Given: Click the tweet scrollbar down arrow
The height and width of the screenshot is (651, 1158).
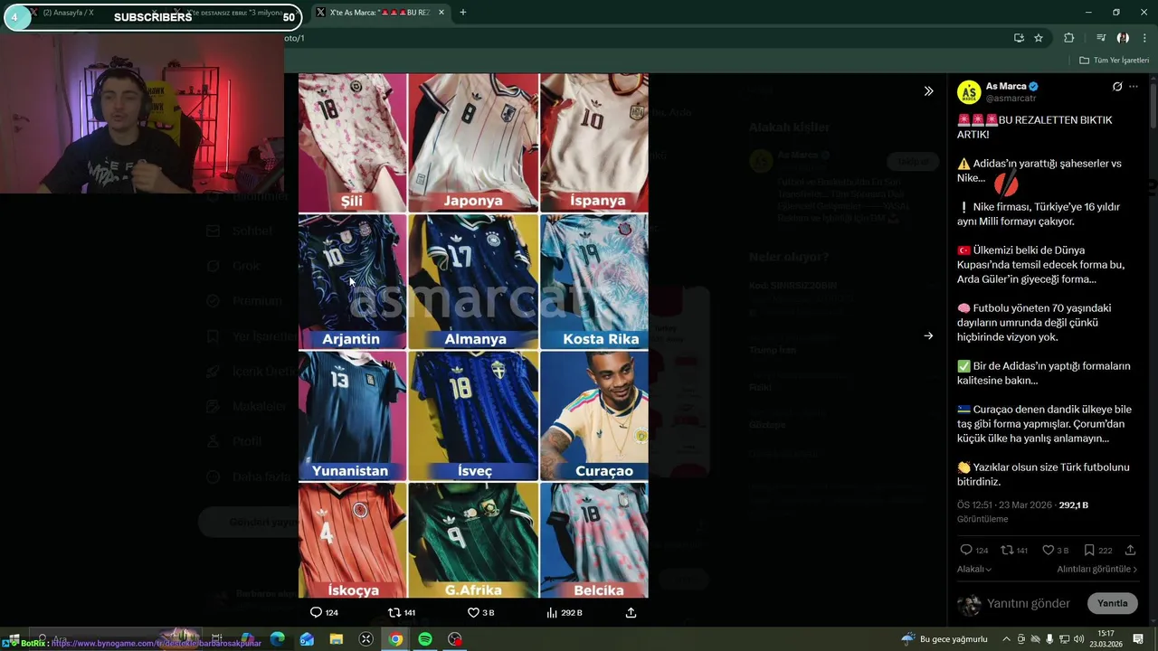Looking at the screenshot, I should point(1153,622).
